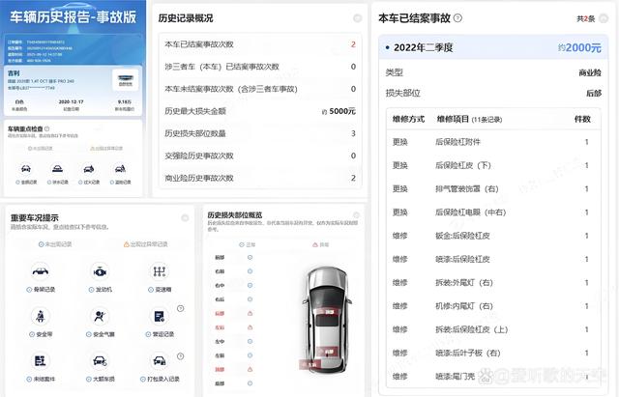Select the 喷漆:后保险杠皮 row
Screen dimensions: 619x397
(x=493, y=259)
